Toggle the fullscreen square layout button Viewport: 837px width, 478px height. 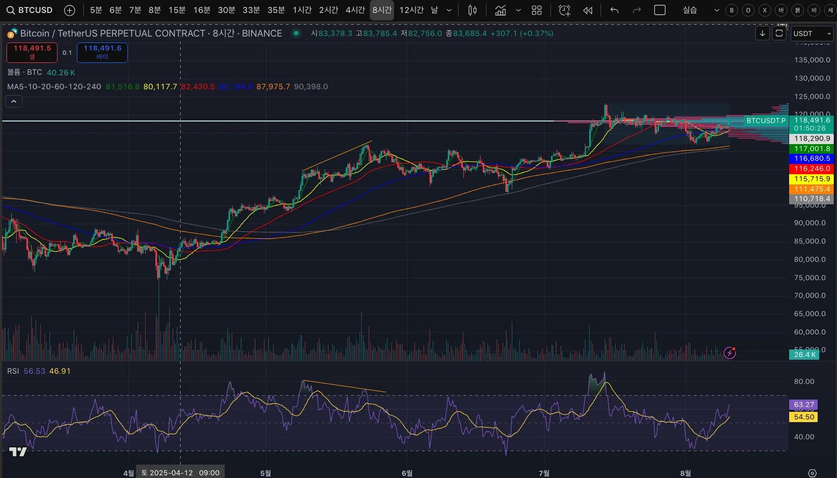coord(660,10)
